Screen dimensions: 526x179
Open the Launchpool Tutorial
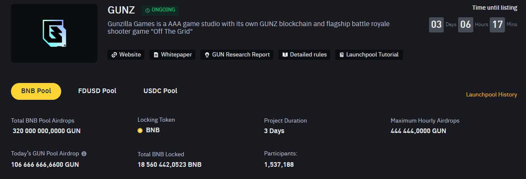[369, 55]
